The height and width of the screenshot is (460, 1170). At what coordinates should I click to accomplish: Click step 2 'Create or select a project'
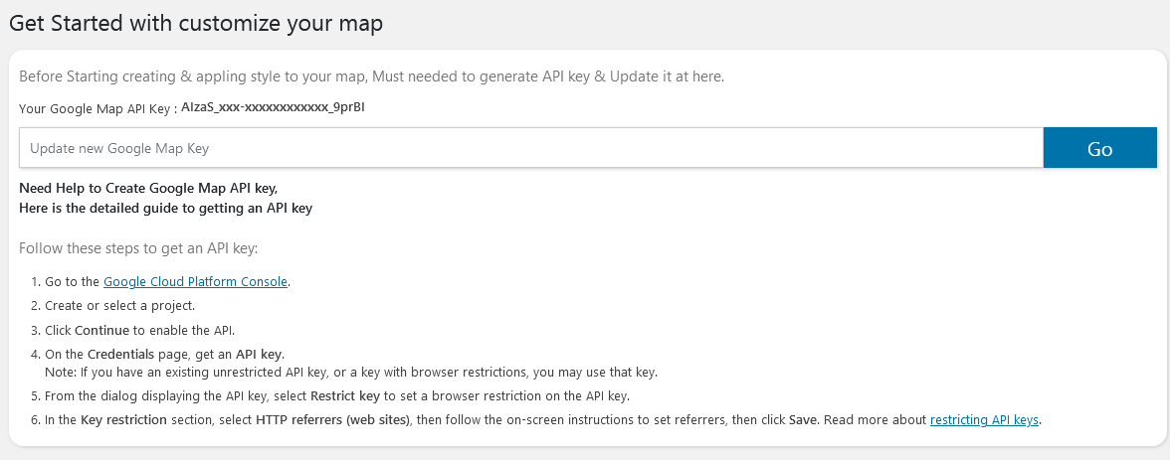tap(119, 306)
